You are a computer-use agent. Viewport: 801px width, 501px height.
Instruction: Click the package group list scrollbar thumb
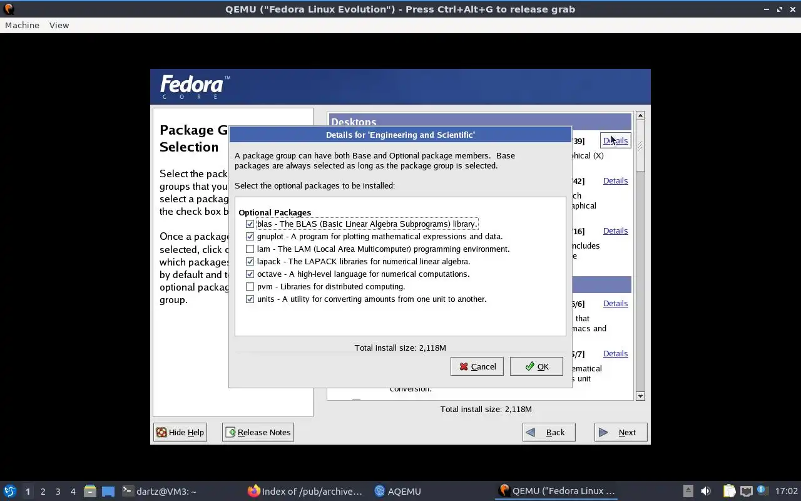640,146
